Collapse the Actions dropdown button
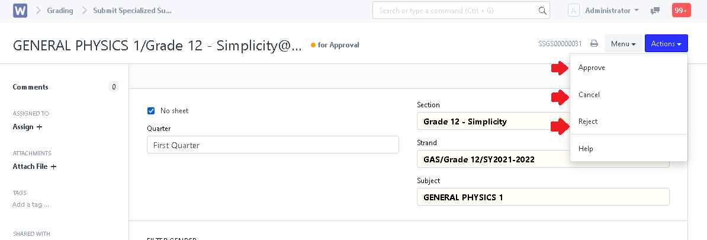Viewport: 707px width, 240px height. pyautogui.click(x=666, y=44)
